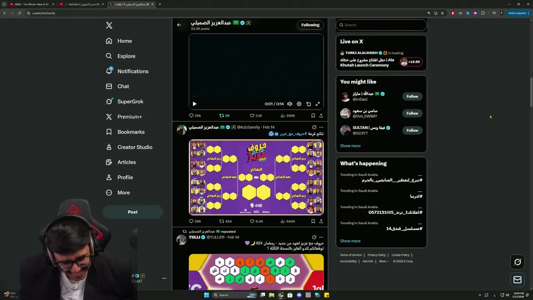Open Notifications in the sidebar
533x300 pixels.
127,71
